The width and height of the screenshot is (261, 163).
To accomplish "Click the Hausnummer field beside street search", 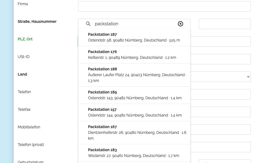I will pyautogui.click(x=224, y=24).
